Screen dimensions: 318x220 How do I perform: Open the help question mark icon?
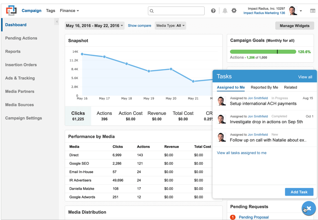click(213, 11)
